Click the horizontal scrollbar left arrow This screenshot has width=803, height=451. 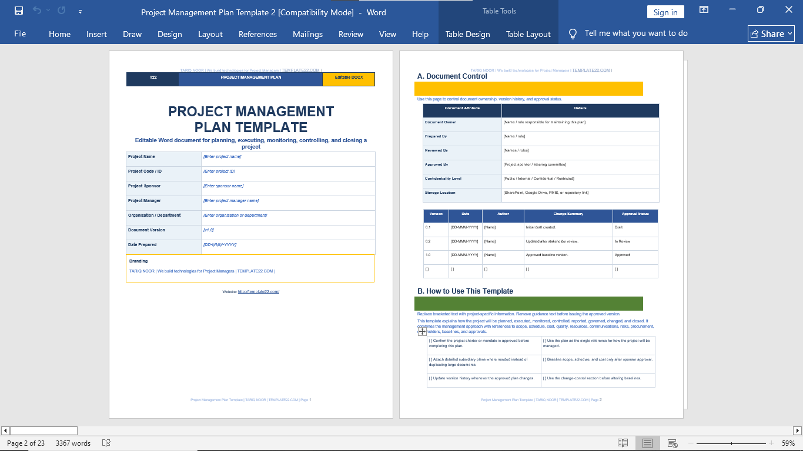[x=5, y=430]
